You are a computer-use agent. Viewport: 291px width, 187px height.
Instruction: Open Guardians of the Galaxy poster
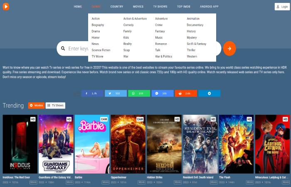(x=56, y=144)
